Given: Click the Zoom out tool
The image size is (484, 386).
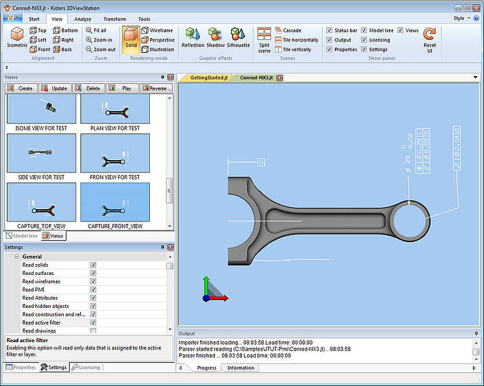Looking at the screenshot, I should tap(101, 50).
